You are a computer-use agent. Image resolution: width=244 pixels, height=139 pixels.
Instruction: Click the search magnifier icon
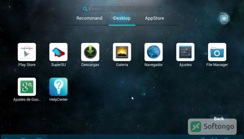[85, 9]
